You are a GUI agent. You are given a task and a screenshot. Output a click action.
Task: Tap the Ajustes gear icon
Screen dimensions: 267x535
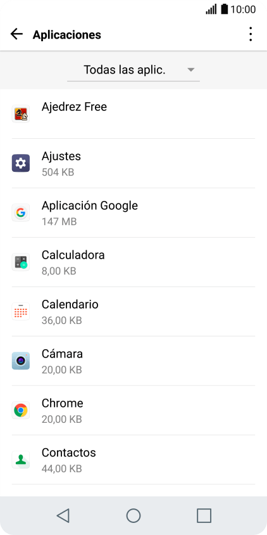21,163
